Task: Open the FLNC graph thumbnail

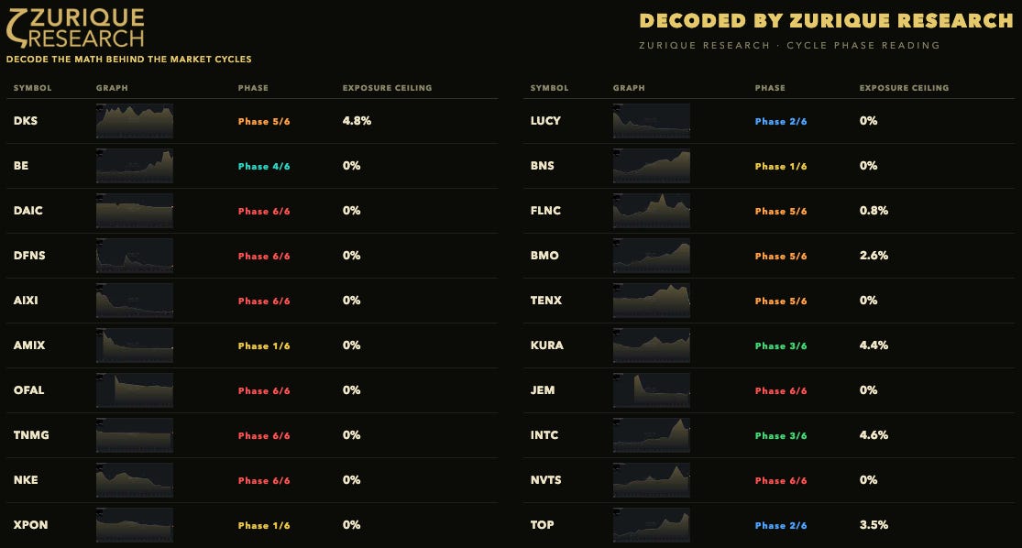Action: click(651, 211)
